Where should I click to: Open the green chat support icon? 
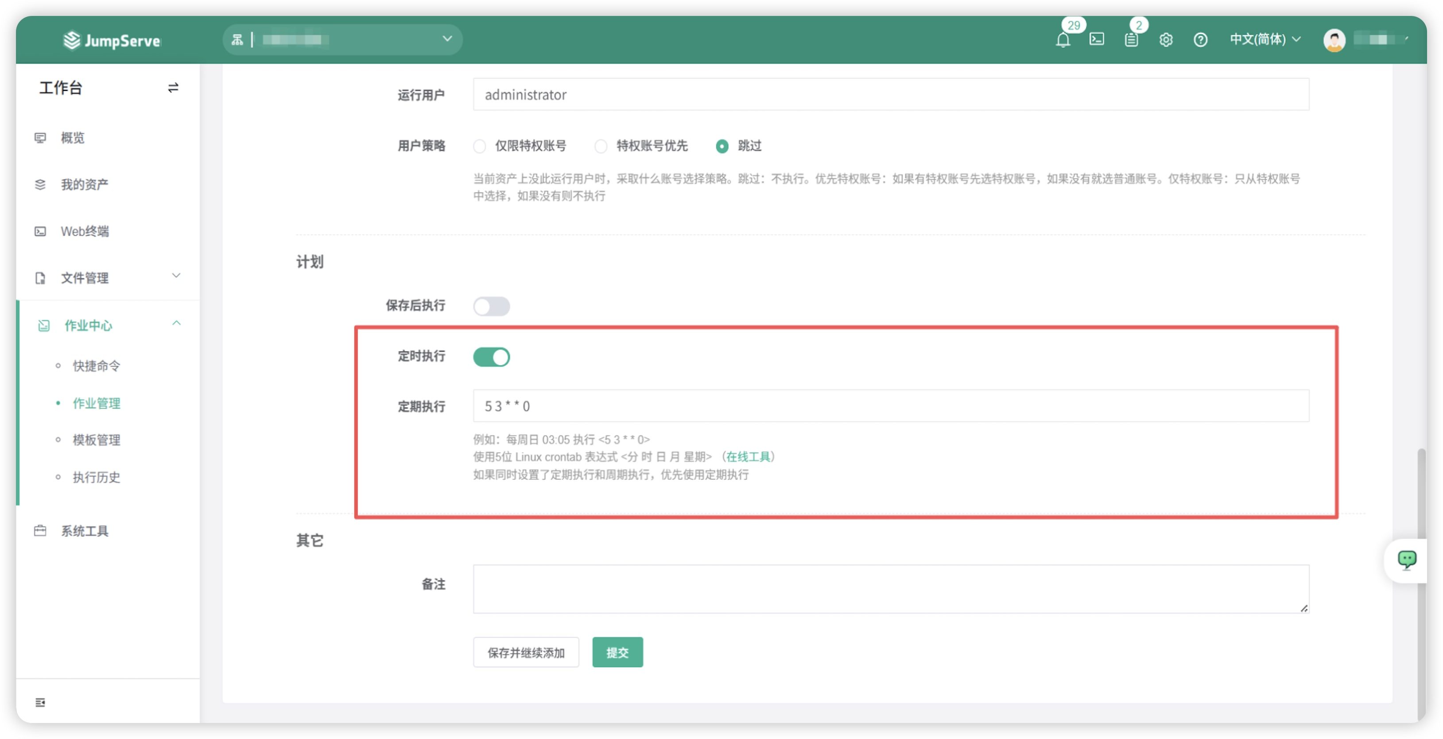tap(1407, 560)
